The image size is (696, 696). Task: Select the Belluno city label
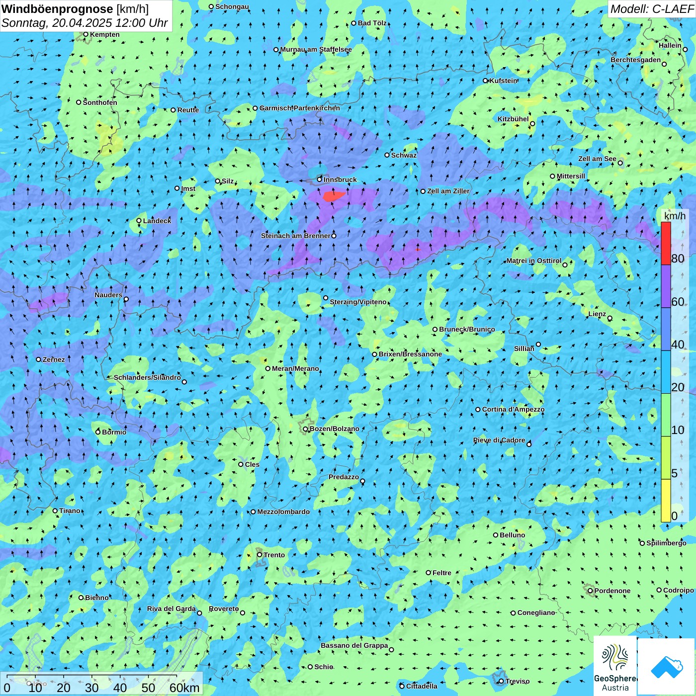coord(512,535)
